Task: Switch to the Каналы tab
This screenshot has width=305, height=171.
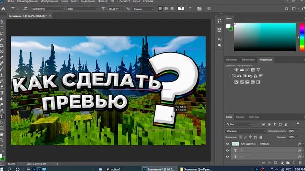Action: (240, 117)
